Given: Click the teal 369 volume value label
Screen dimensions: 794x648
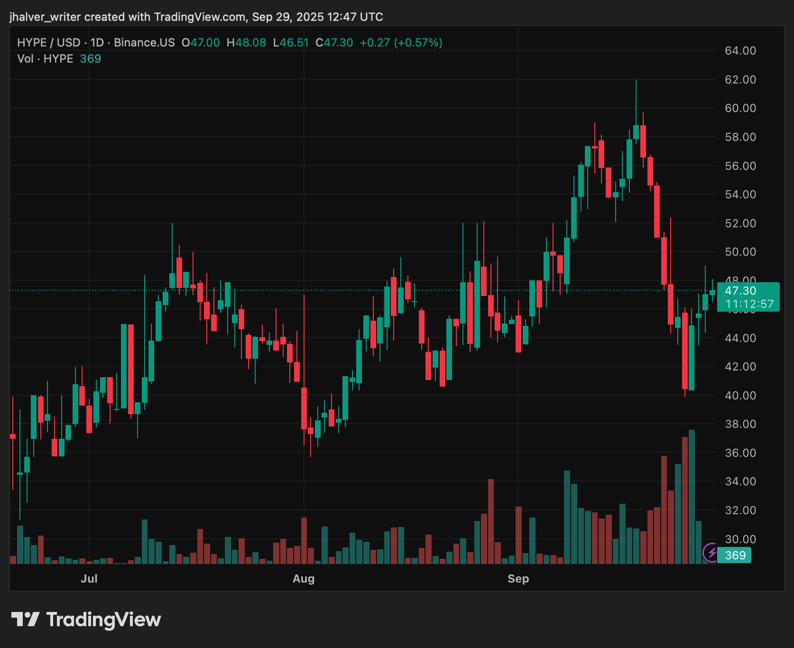Looking at the screenshot, I should (x=733, y=554).
